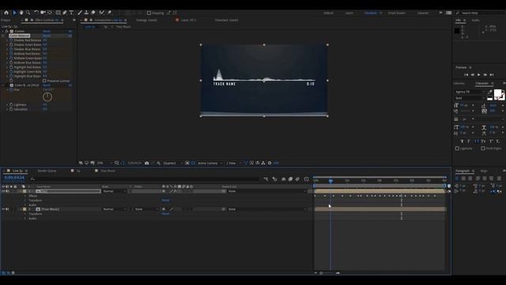This screenshot has width=506, height=285.
Task: Expand the Lightness property arrow
Action: pyautogui.click(x=7, y=104)
